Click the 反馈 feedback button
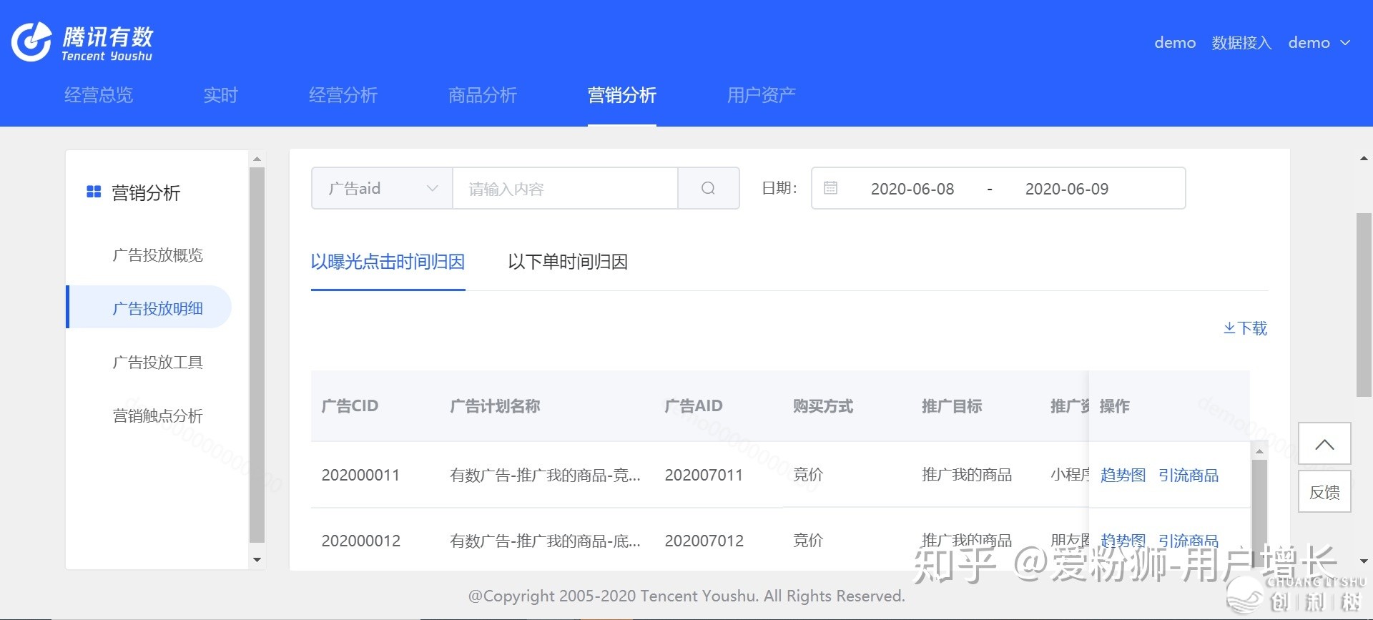This screenshot has width=1373, height=620. [1324, 492]
